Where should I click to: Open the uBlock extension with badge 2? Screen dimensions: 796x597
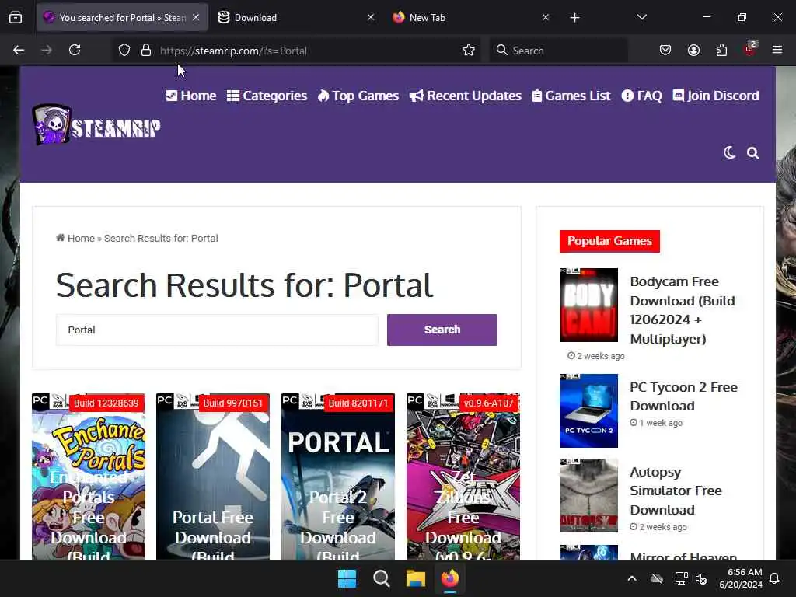pos(750,49)
